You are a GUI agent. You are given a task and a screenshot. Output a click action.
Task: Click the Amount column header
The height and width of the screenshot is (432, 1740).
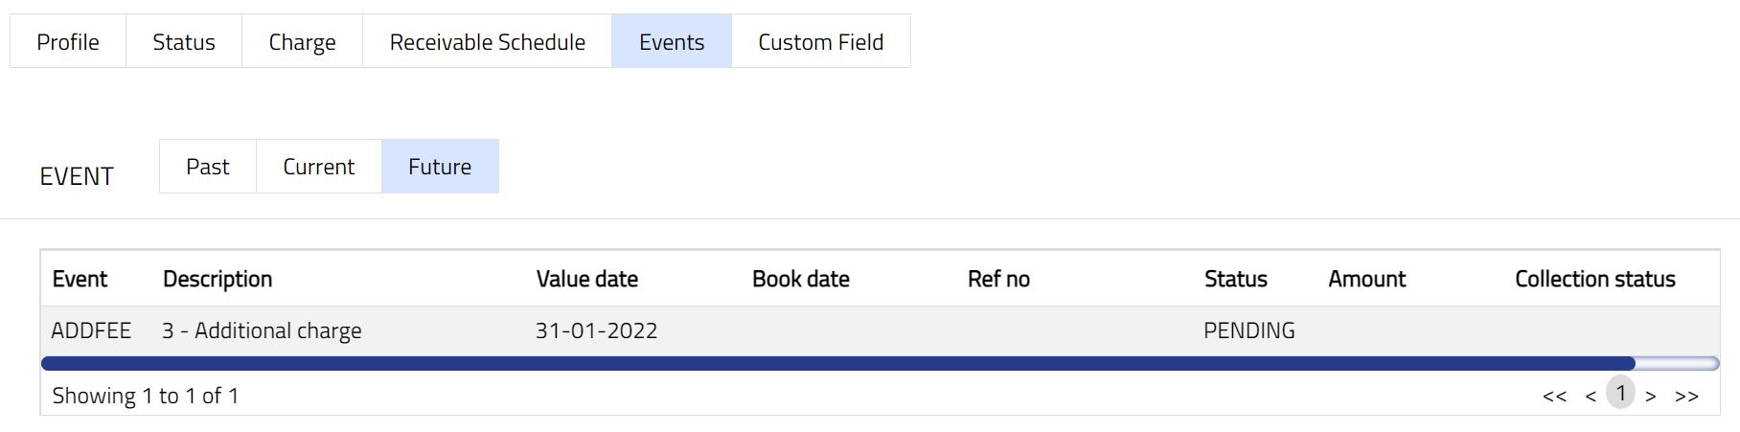click(x=1366, y=279)
